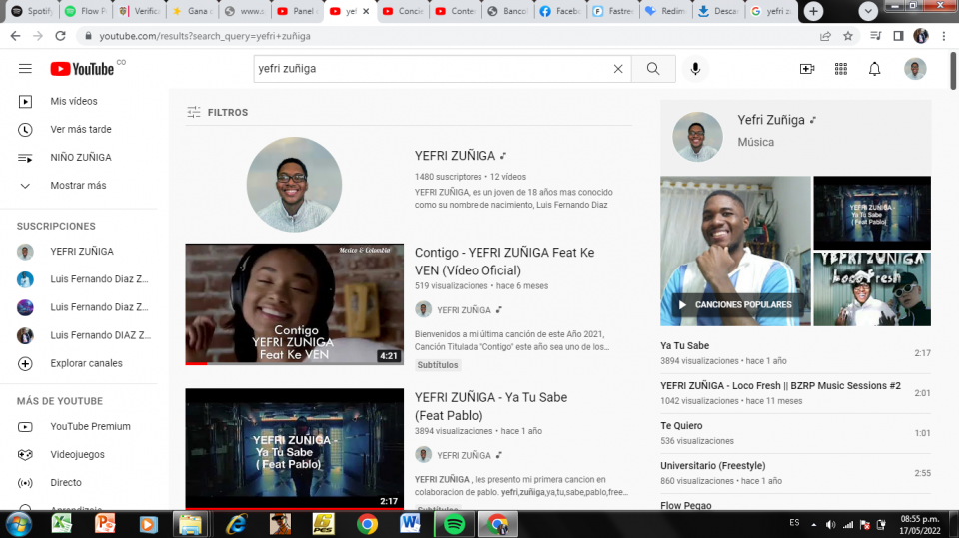Viewport: 959px width, 538px height.
Task: Switch to the Flow browser tab
Action: tap(86, 11)
